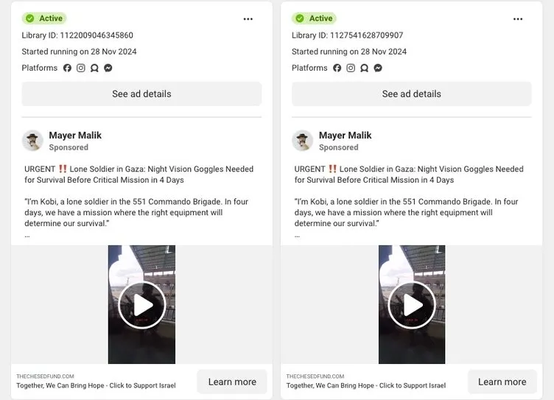Screen dimensions: 554x400
Task: Click Messenger platform icon in left ad
Action: (108, 68)
